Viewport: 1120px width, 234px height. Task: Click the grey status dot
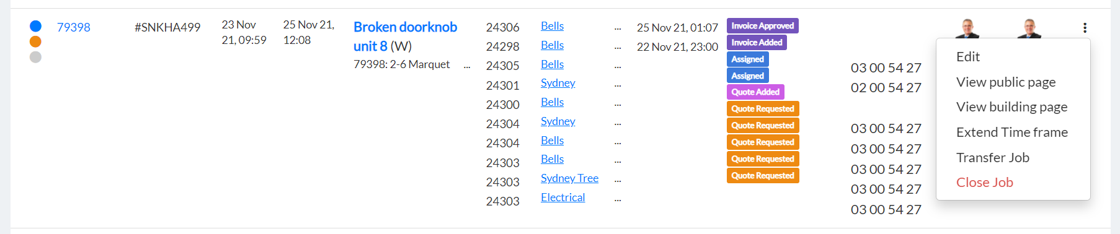[x=35, y=57]
